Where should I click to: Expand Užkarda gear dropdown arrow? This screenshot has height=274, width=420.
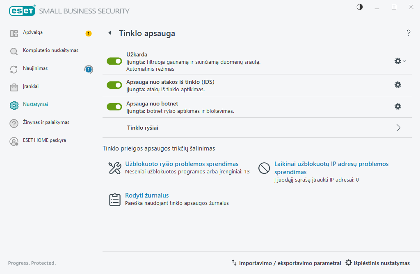(404, 61)
